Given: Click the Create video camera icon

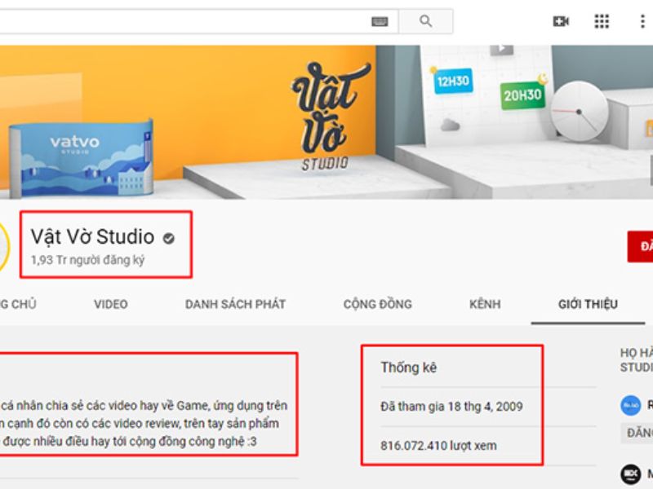Looking at the screenshot, I should (x=559, y=20).
